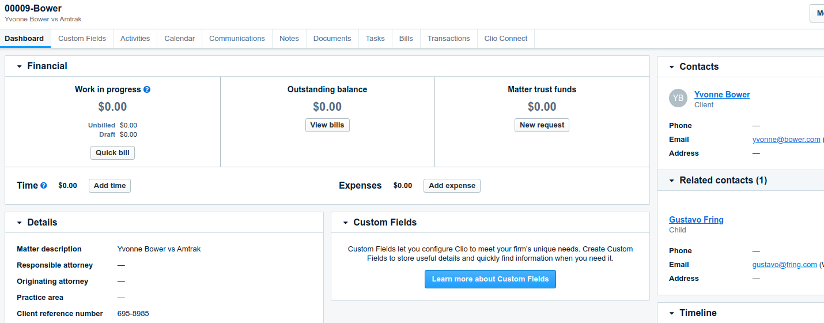Collapse the Financial section
The height and width of the screenshot is (323, 824).
click(19, 66)
